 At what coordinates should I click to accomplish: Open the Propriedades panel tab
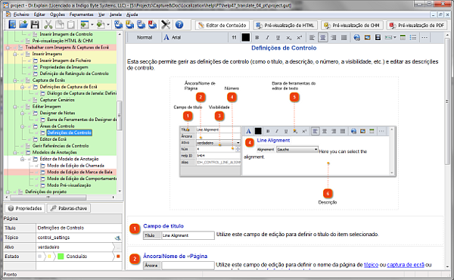(25, 208)
